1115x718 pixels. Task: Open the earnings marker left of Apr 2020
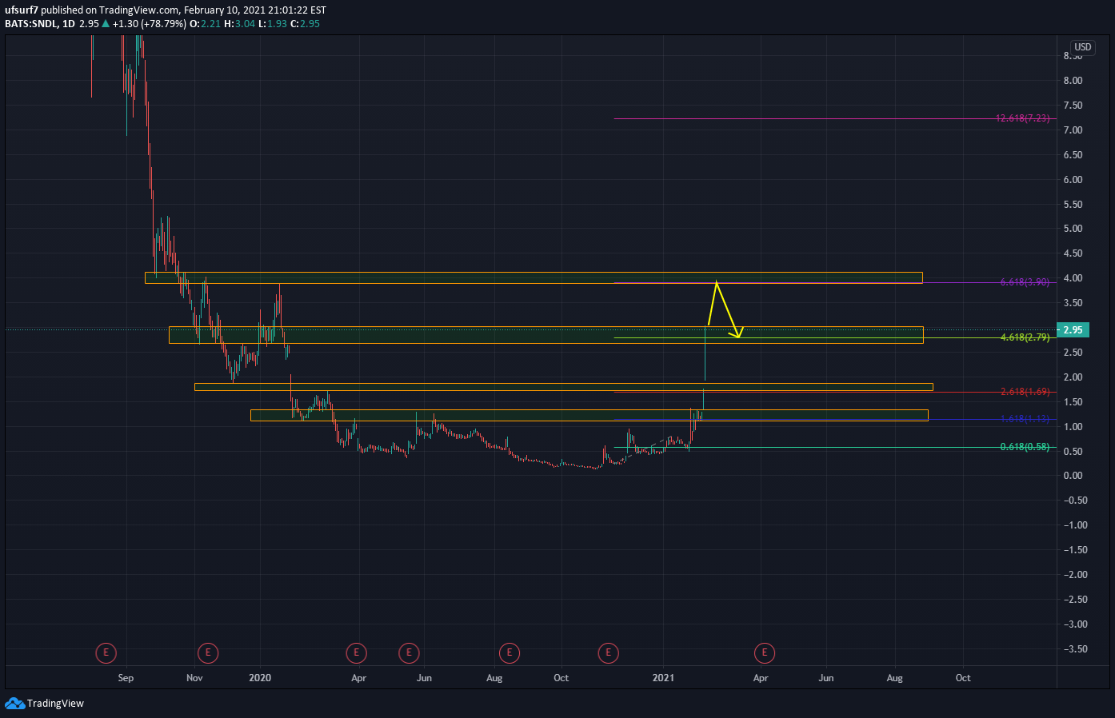click(356, 653)
